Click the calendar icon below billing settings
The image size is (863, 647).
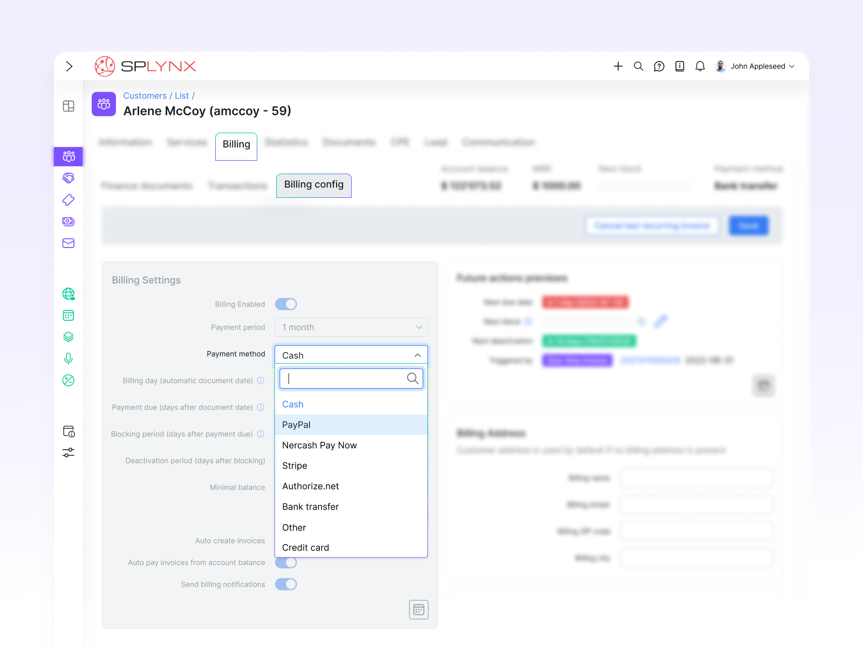(x=419, y=610)
